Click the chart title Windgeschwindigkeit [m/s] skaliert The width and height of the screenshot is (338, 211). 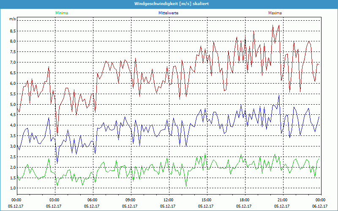(x=172, y=4)
